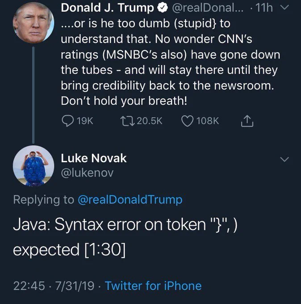Click the Twitter for iPhone link
The height and width of the screenshot is (304, 301).
tap(153, 286)
